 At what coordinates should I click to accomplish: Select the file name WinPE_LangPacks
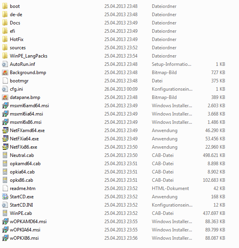[29, 56]
